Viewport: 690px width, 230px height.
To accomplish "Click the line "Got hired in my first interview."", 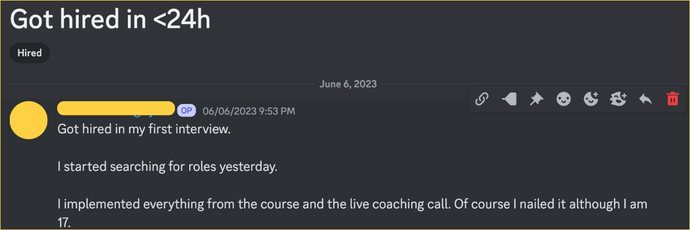I will (144, 129).
